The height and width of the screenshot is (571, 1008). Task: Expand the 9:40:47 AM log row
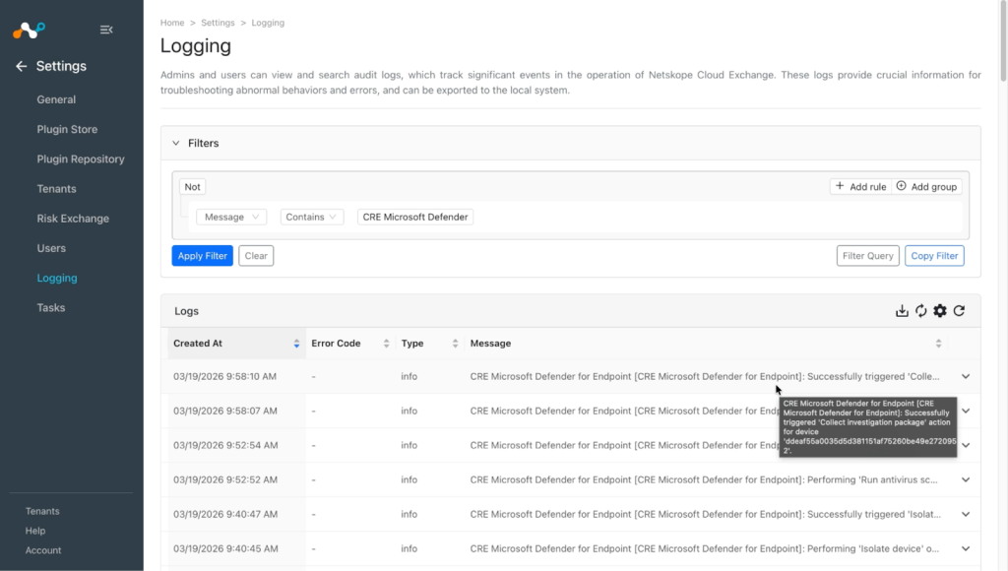966,515
